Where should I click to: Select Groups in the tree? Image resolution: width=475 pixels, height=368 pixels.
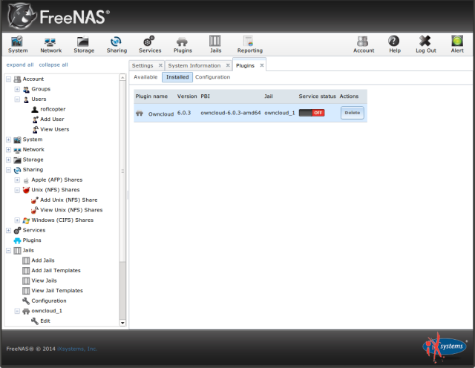(41, 89)
